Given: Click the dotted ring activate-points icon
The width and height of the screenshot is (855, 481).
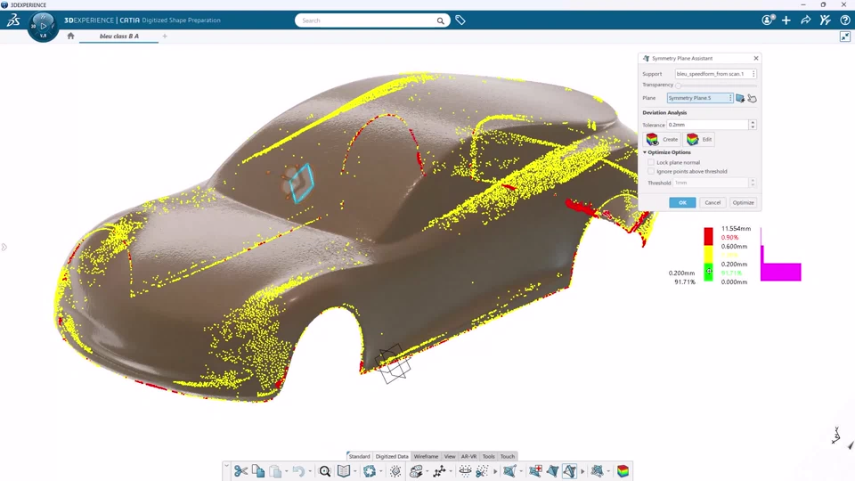Looking at the screenshot, I should click(465, 471).
